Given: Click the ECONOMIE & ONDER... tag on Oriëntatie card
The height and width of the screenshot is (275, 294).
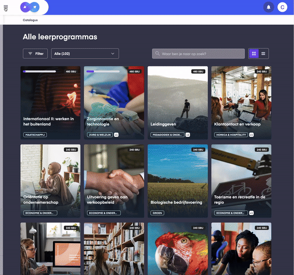Looking at the screenshot, I should tap(40, 213).
